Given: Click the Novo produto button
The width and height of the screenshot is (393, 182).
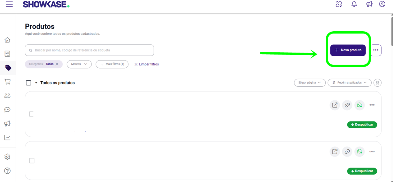Looking at the screenshot, I should pos(348,50).
